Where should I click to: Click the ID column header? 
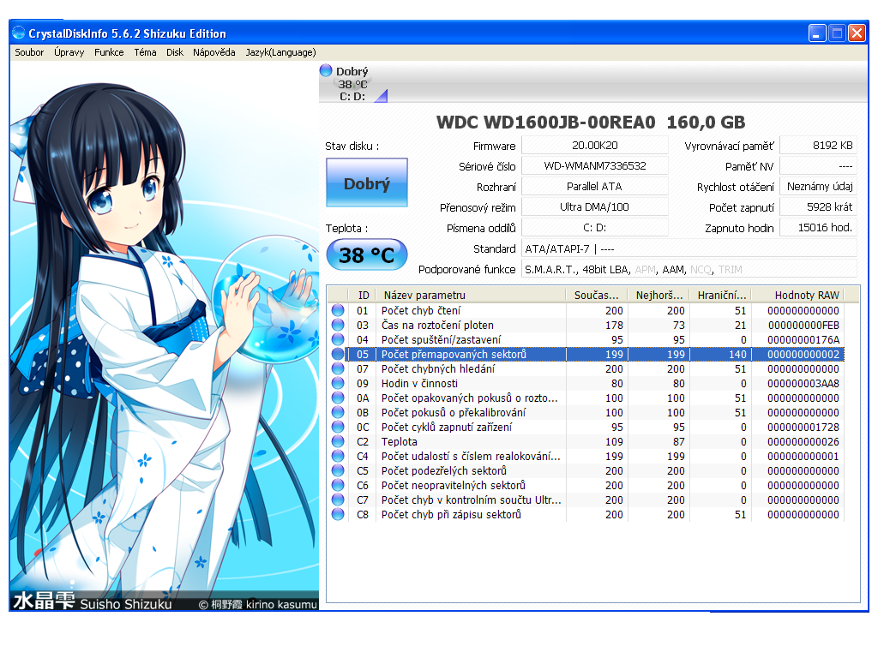coord(363,295)
